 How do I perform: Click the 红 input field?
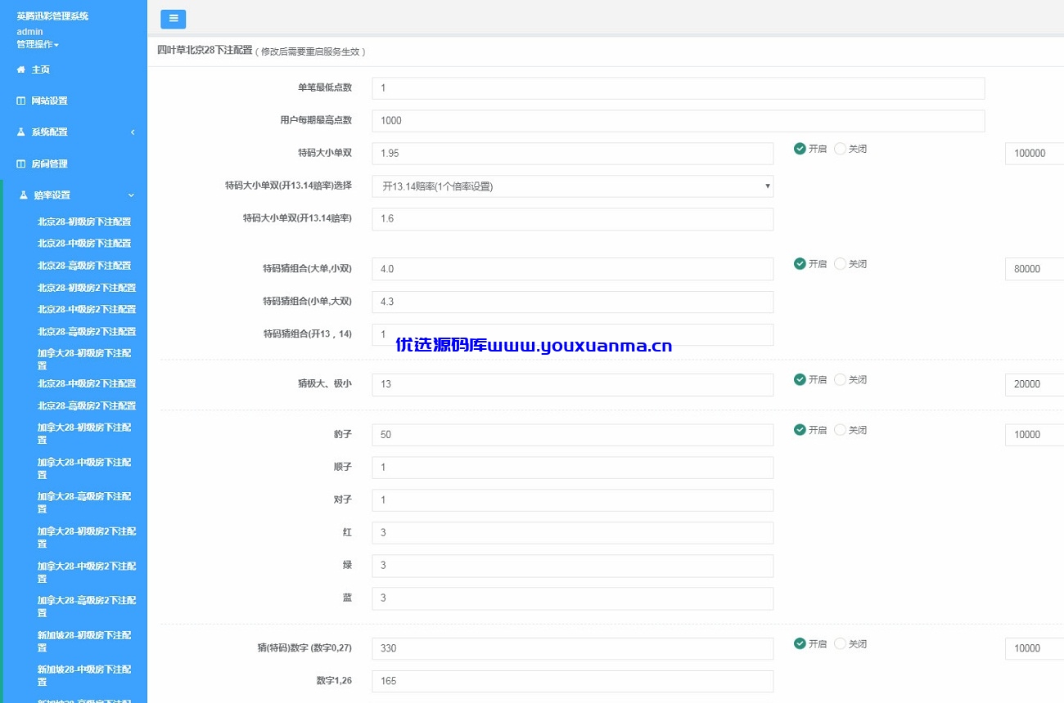573,533
